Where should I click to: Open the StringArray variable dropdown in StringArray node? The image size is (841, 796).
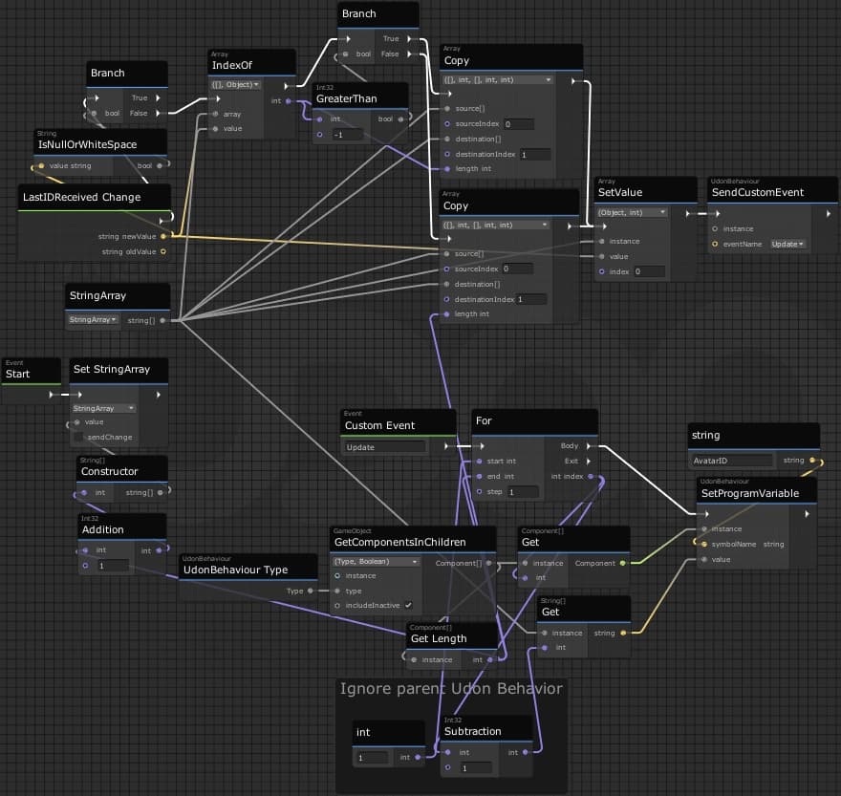[x=93, y=319]
